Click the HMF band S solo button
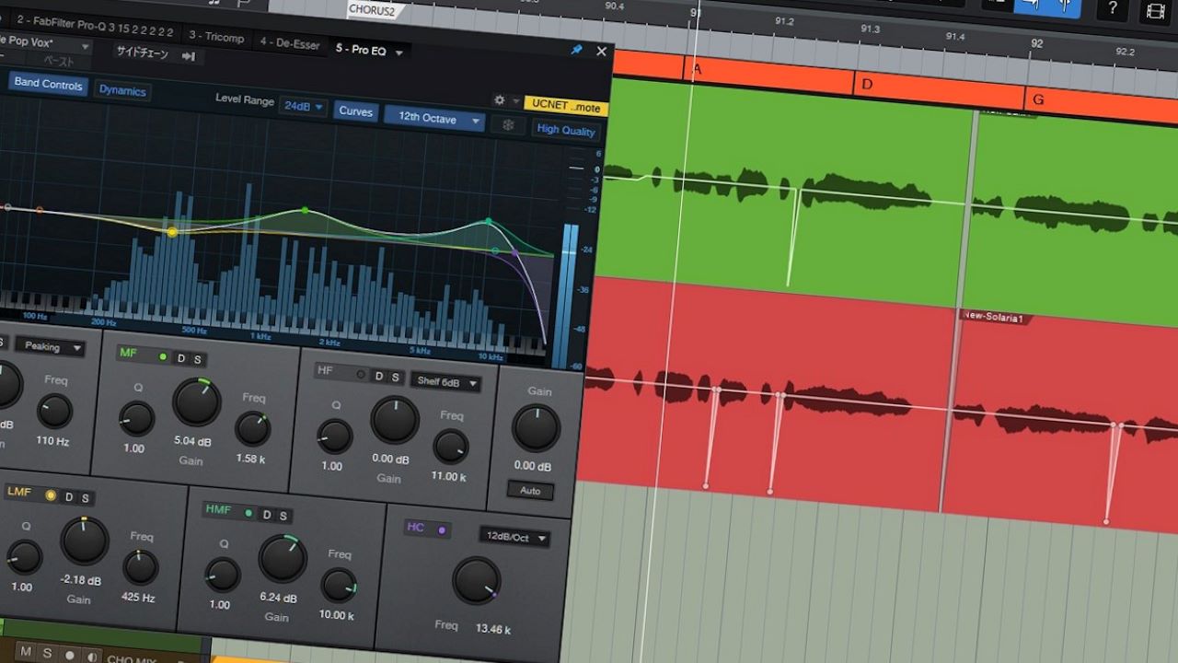 pyautogui.click(x=283, y=516)
